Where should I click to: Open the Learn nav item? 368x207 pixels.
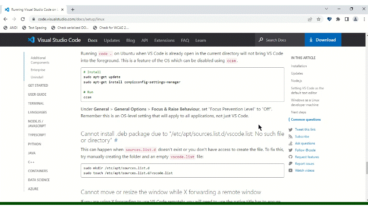[201, 41]
